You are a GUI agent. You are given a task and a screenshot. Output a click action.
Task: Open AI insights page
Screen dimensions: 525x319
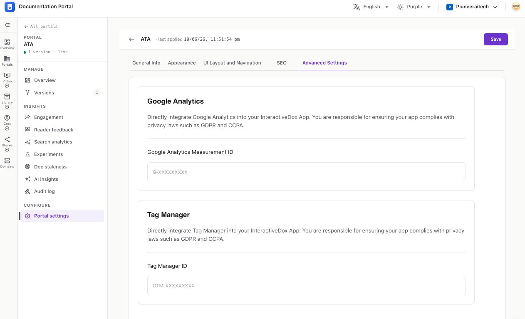[x=62, y=179]
